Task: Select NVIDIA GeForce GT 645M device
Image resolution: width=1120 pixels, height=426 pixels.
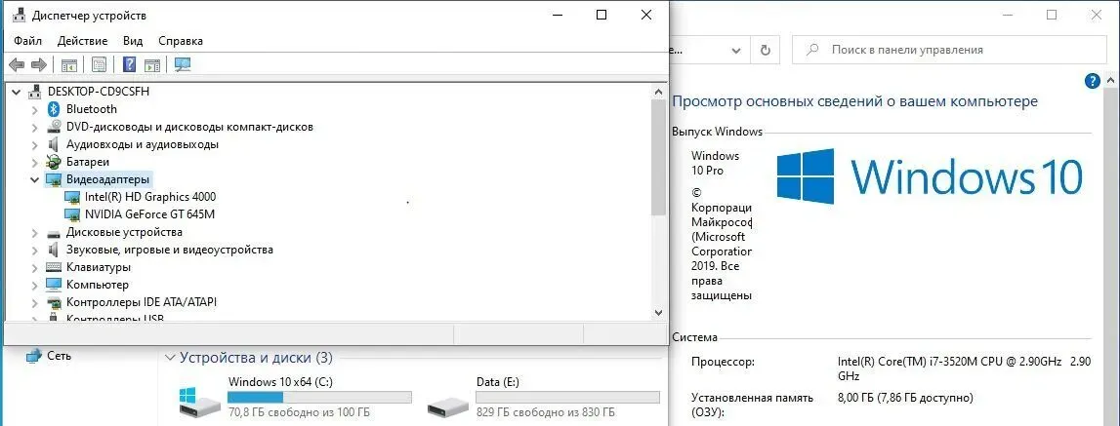Action: point(149,214)
